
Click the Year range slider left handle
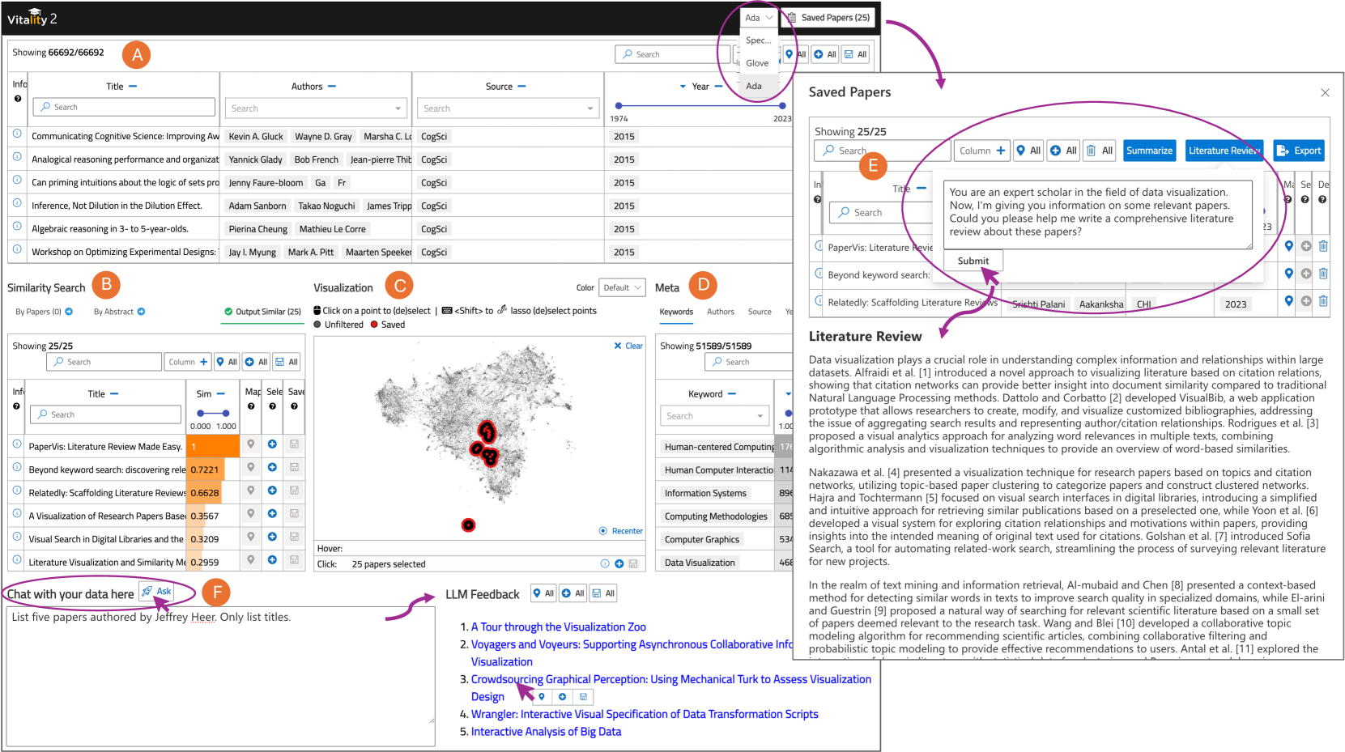pos(619,105)
